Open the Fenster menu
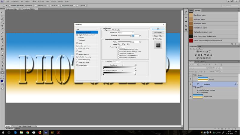The height and width of the screenshot is (135, 240). point(61,2)
